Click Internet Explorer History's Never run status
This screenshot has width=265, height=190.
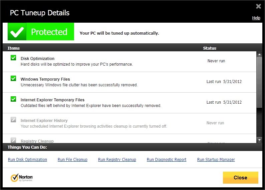click(215, 123)
